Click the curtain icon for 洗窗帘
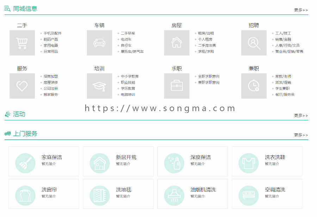Viewport: 317px width, 217px height. (25, 195)
